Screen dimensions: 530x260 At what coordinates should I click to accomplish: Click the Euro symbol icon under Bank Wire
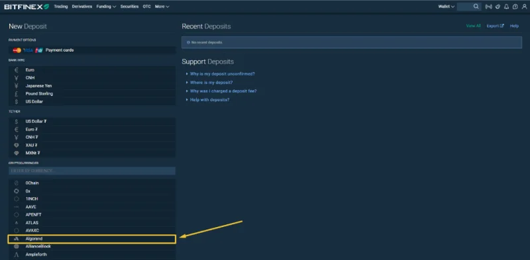16,70
